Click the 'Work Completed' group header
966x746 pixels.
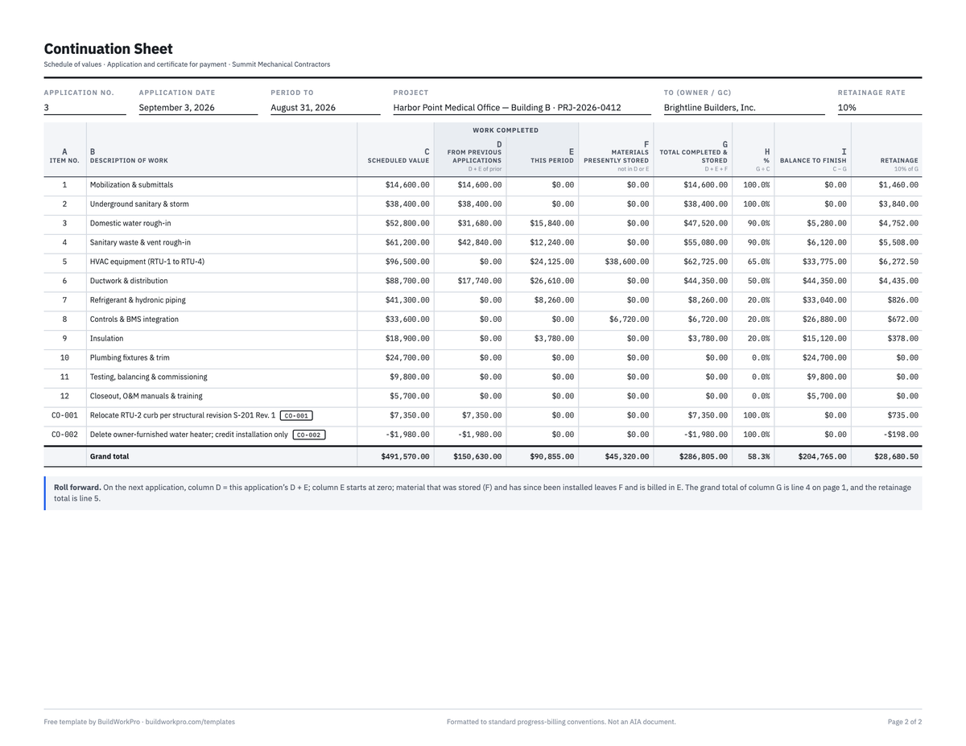point(506,130)
